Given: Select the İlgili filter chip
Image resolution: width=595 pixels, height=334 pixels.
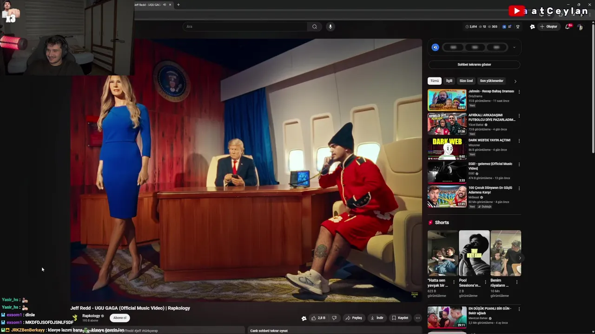Looking at the screenshot, I should [x=449, y=81].
